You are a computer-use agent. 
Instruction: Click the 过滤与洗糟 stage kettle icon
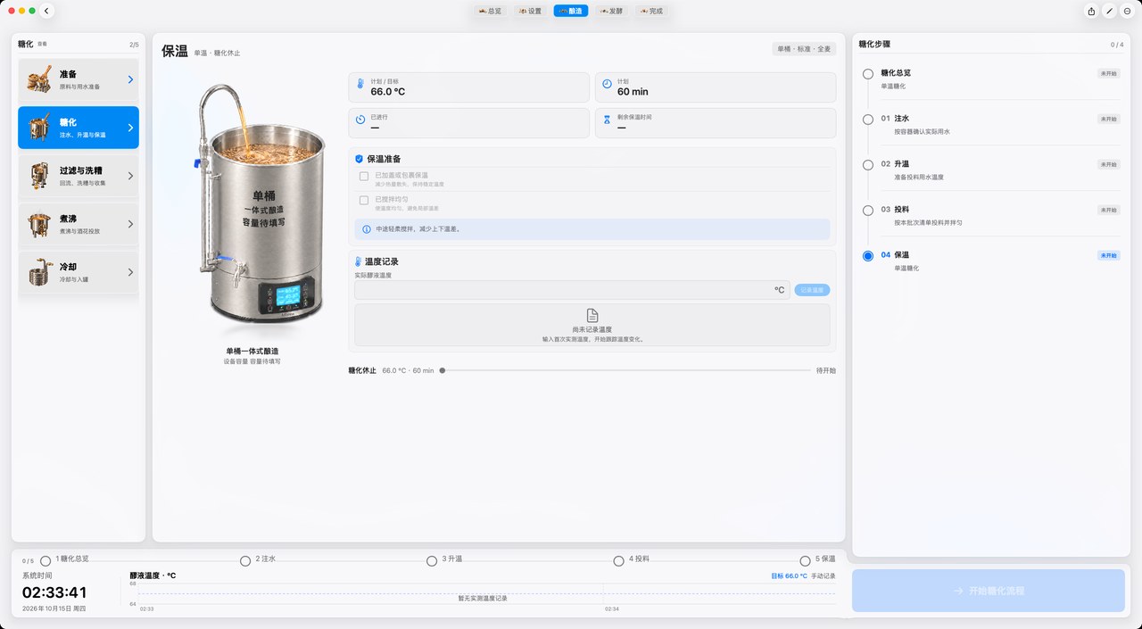(x=37, y=176)
